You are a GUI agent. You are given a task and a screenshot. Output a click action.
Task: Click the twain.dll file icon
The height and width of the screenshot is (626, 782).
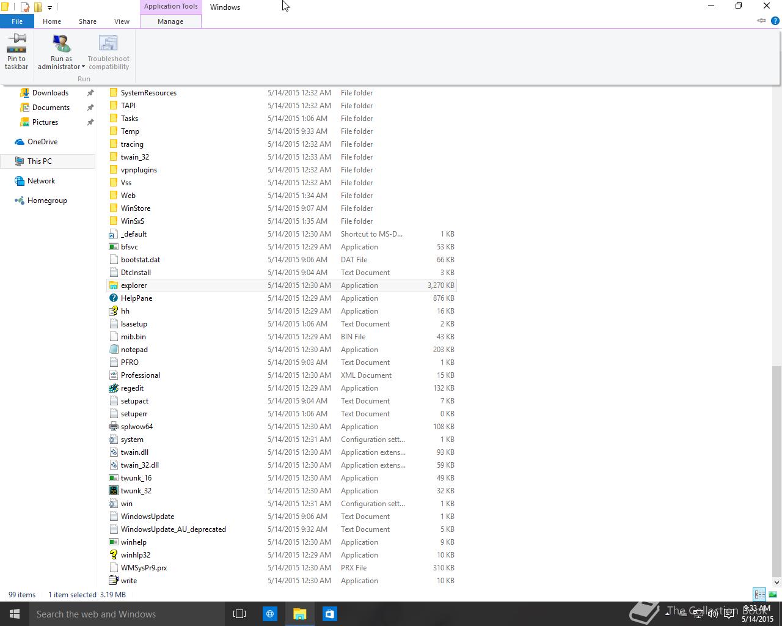pyautogui.click(x=113, y=452)
